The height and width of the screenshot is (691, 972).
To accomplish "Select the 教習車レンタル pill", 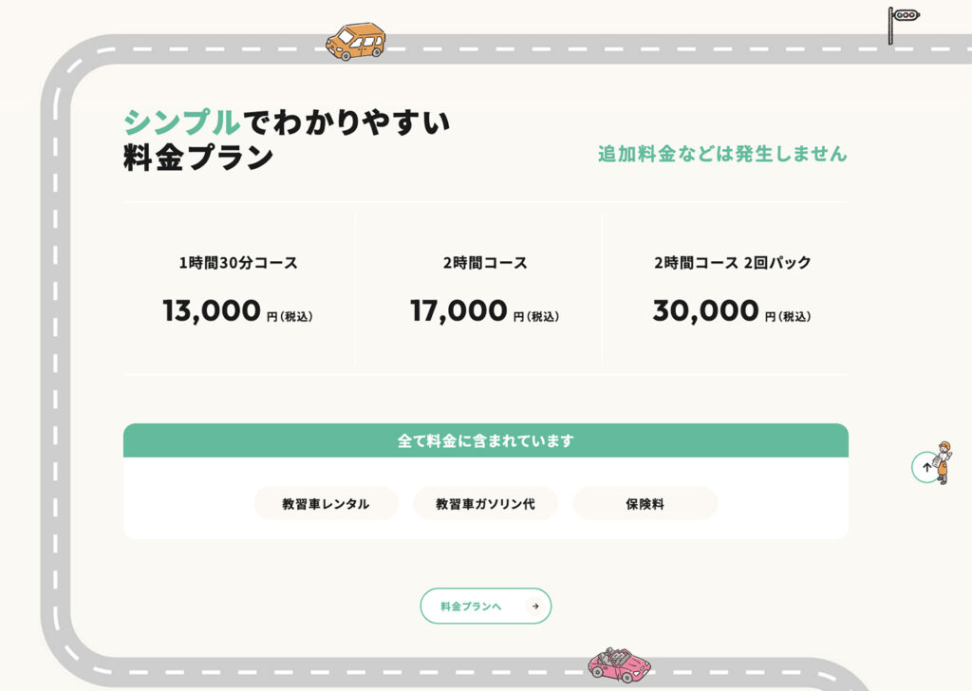I will coord(326,504).
